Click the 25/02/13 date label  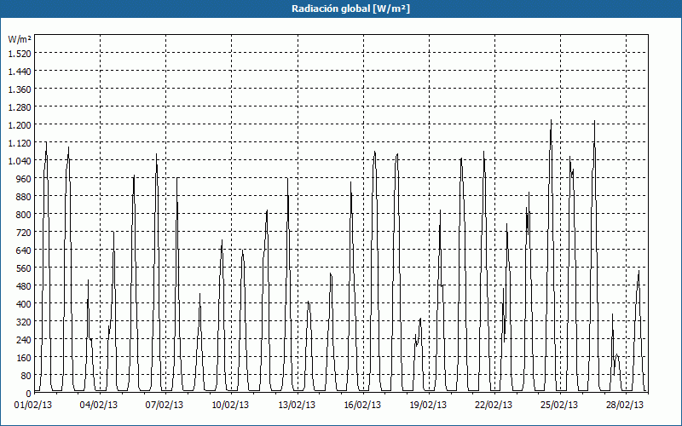click(559, 405)
